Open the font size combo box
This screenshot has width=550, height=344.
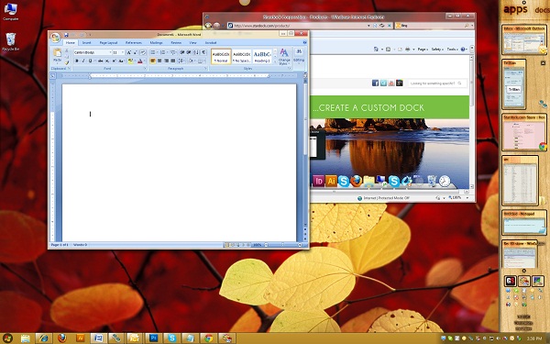tap(118, 52)
